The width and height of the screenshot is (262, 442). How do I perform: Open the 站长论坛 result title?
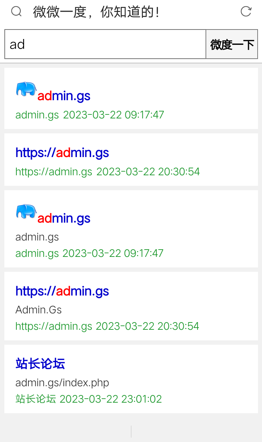(x=40, y=364)
